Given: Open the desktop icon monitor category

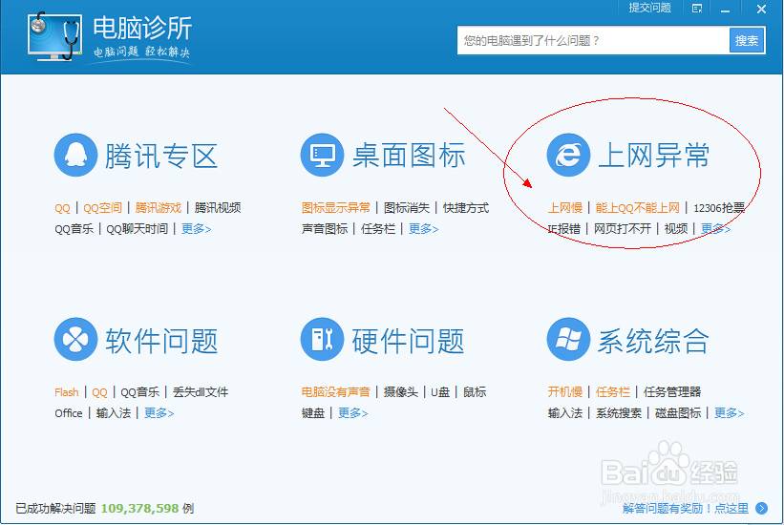Looking at the screenshot, I should [322, 155].
